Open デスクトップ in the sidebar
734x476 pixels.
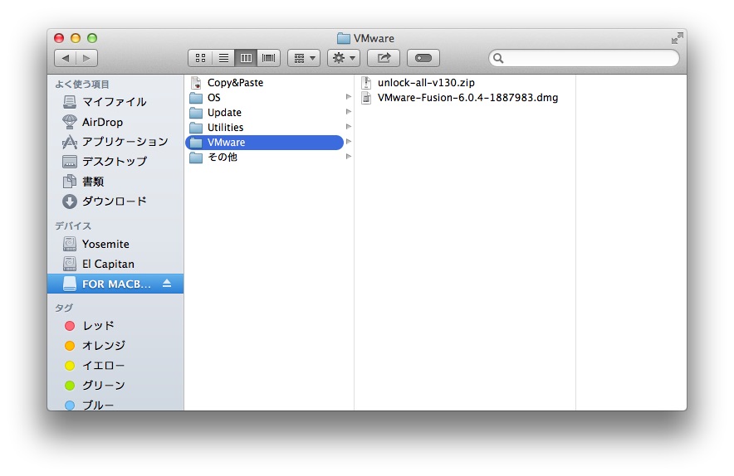115,162
